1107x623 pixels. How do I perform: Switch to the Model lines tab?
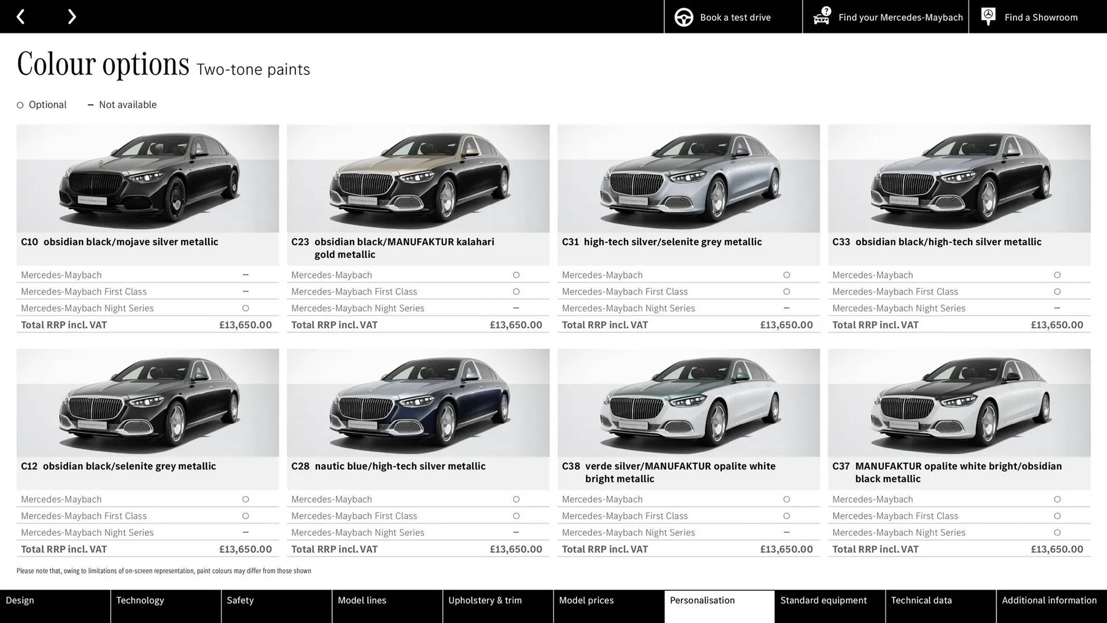click(x=387, y=606)
